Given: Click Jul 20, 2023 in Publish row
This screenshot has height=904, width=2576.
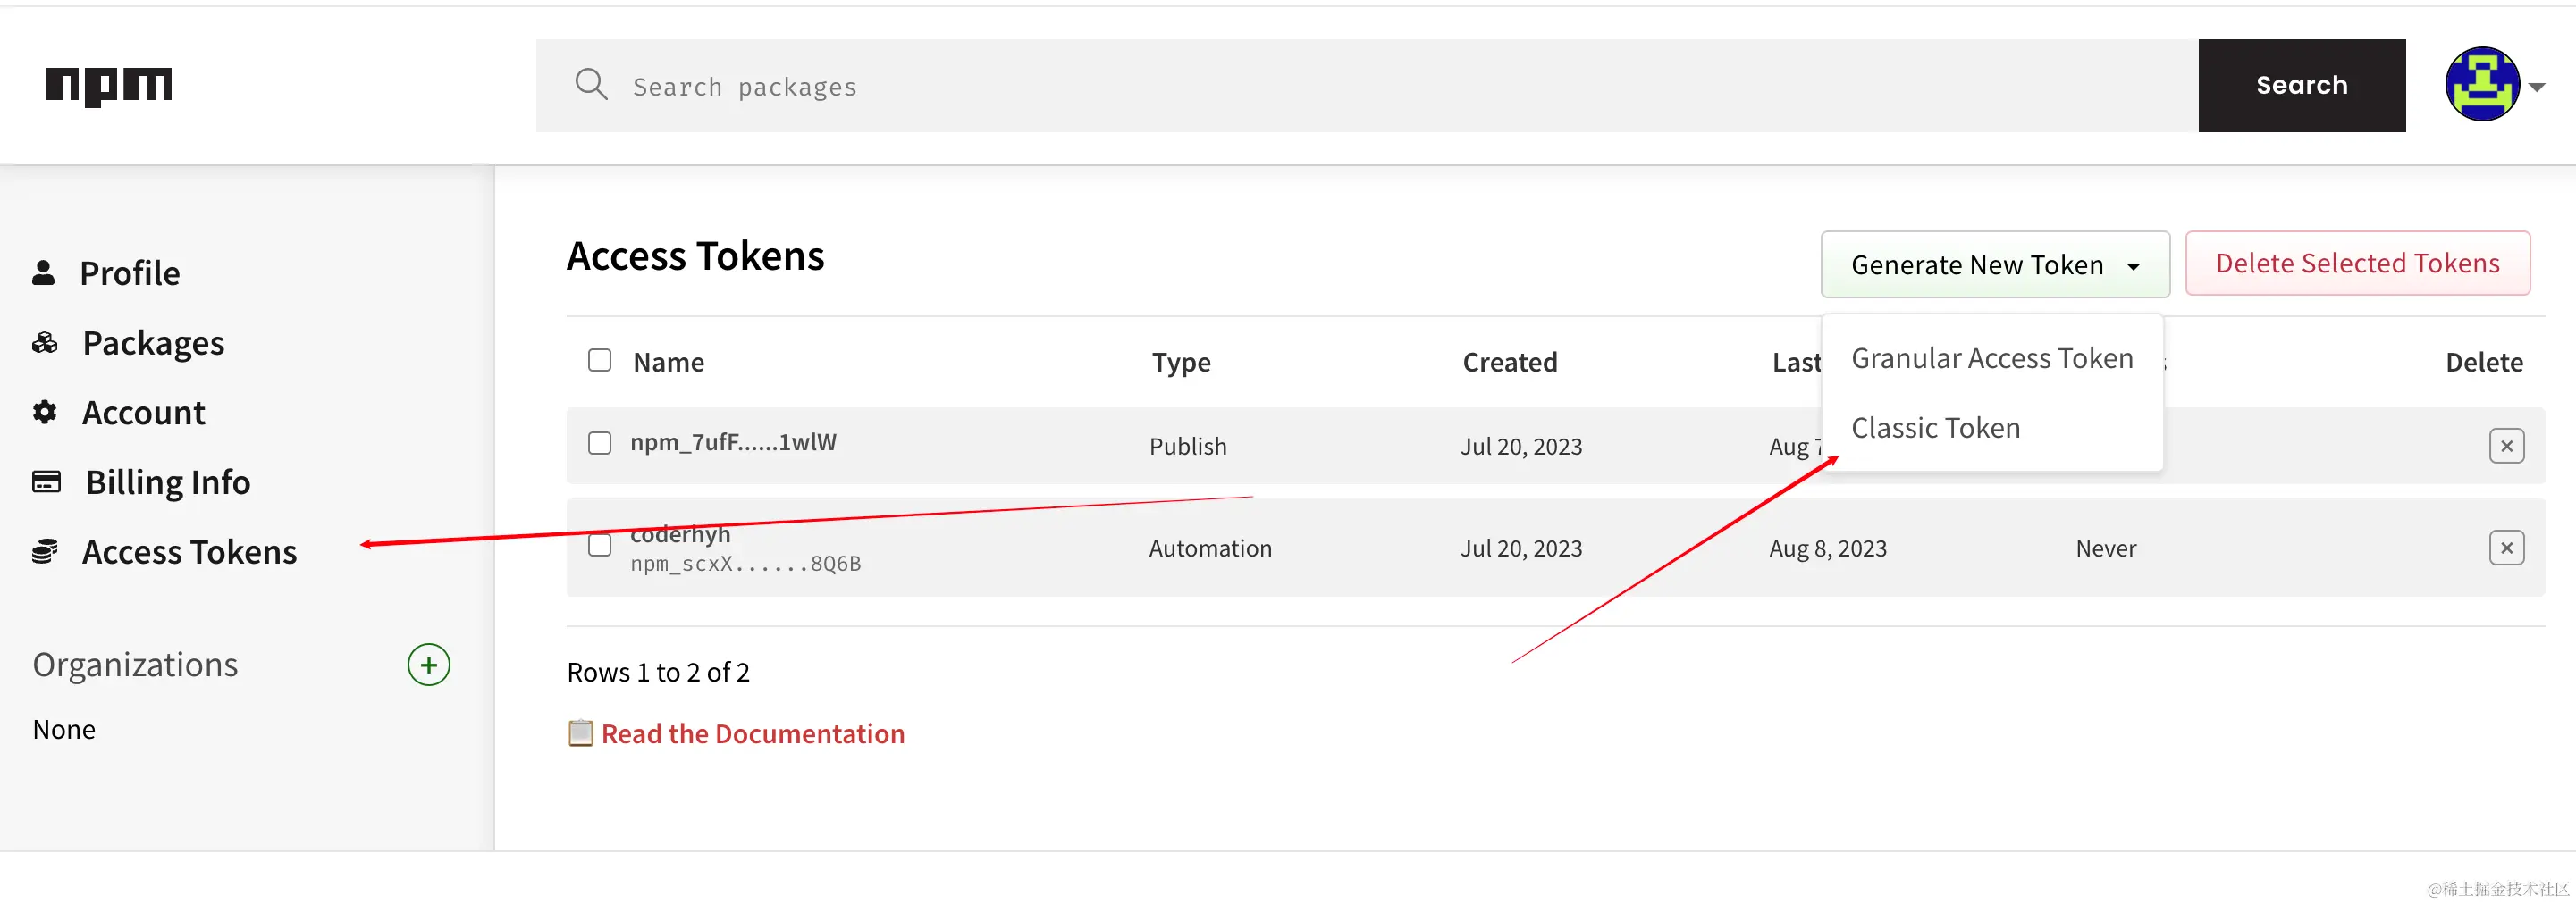Looking at the screenshot, I should pos(1520,447).
